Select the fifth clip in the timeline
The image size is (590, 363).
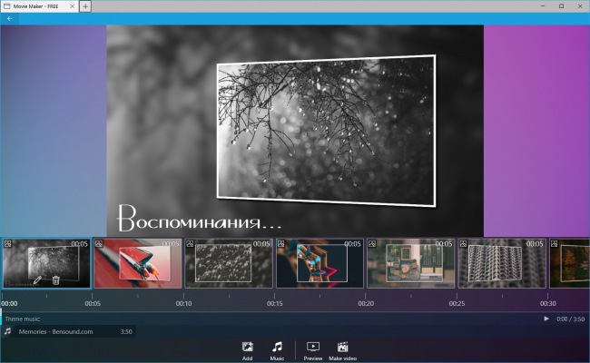(410, 264)
